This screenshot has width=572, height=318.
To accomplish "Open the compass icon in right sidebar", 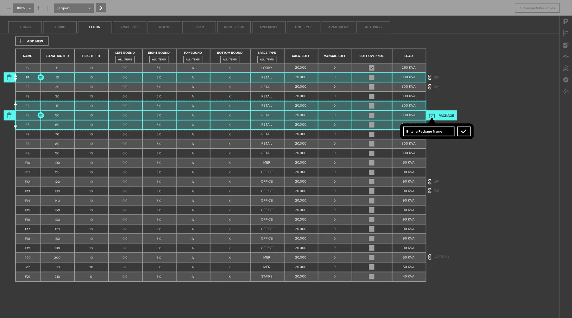I will 566,80.
